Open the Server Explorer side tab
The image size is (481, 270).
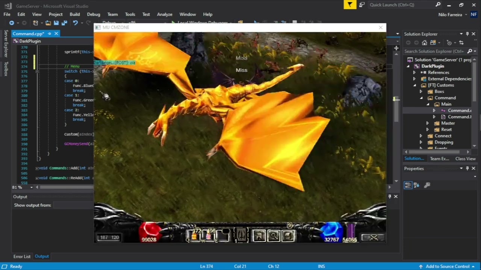[6, 43]
